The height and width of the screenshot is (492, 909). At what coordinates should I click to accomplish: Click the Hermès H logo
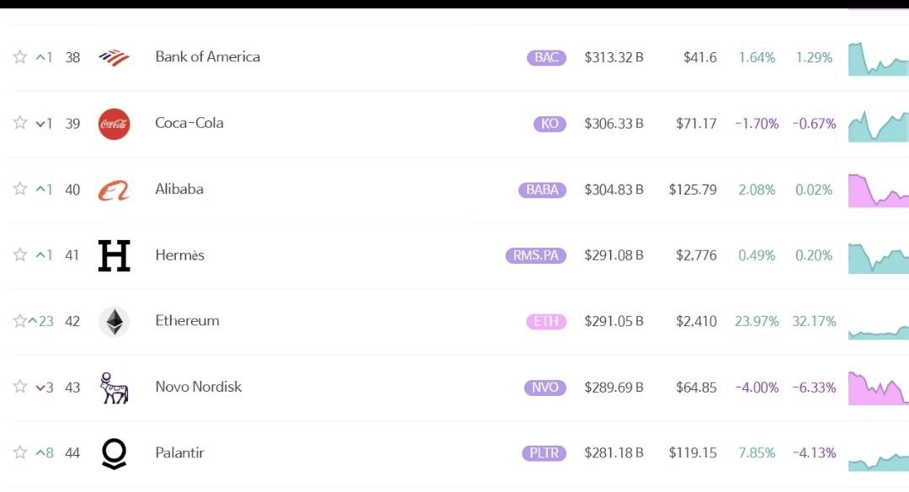tap(114, 255)
